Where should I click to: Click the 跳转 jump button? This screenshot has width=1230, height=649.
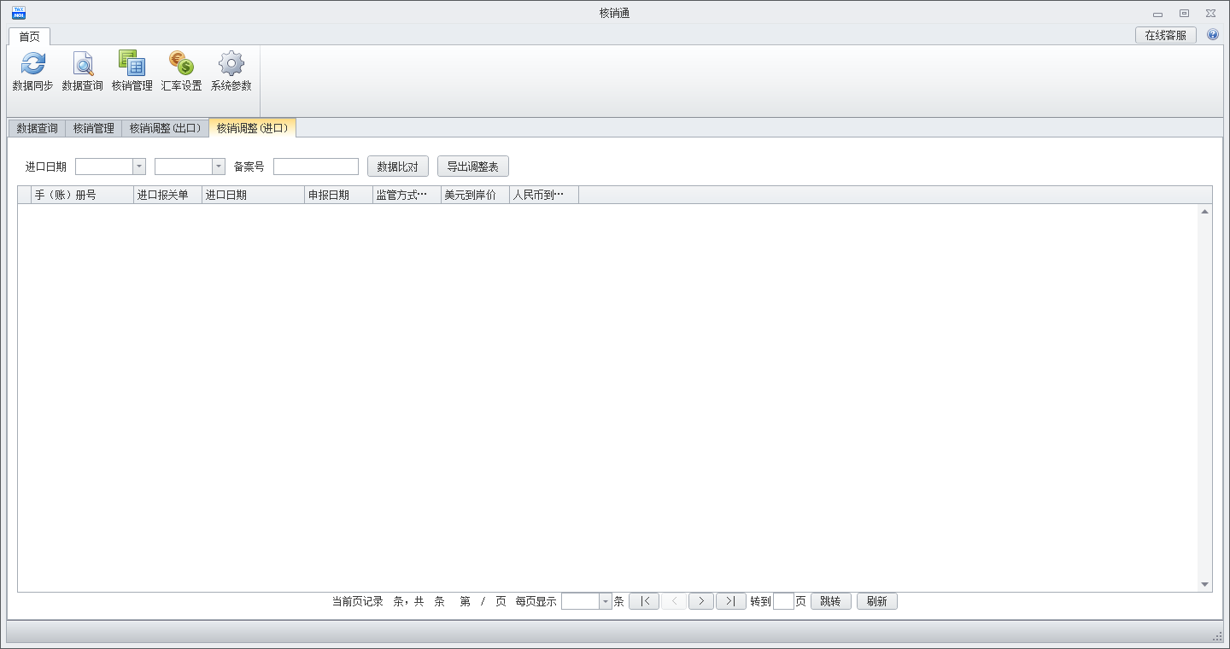[830, 601]
